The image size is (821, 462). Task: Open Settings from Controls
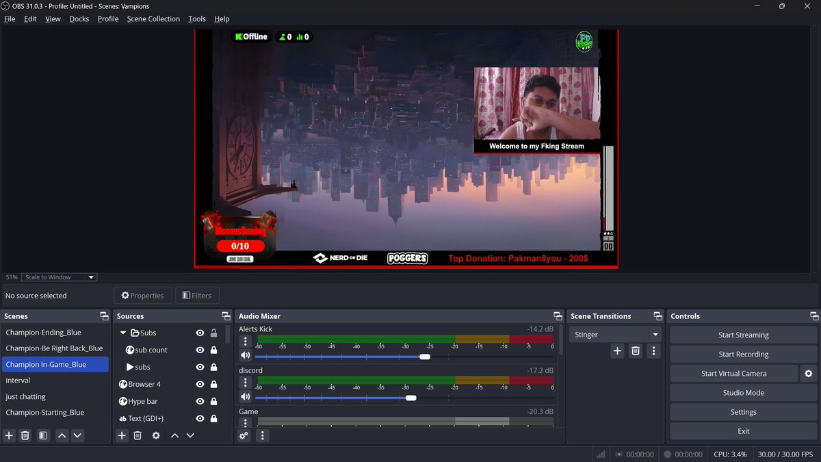pos(743,412)
